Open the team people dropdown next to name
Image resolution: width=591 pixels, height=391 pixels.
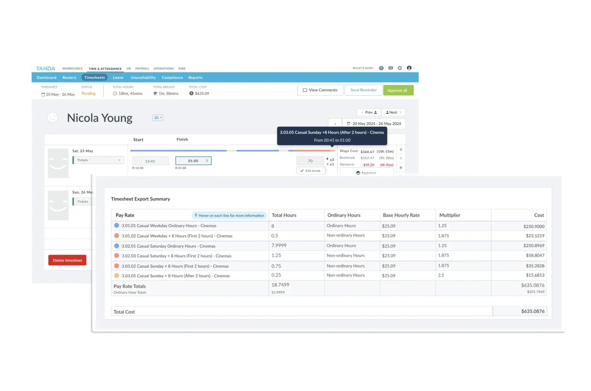tap(158, 117)
